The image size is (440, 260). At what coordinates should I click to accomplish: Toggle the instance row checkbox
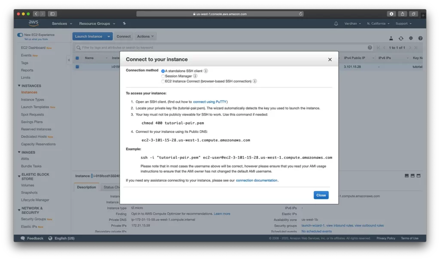(x=77, y=67)
